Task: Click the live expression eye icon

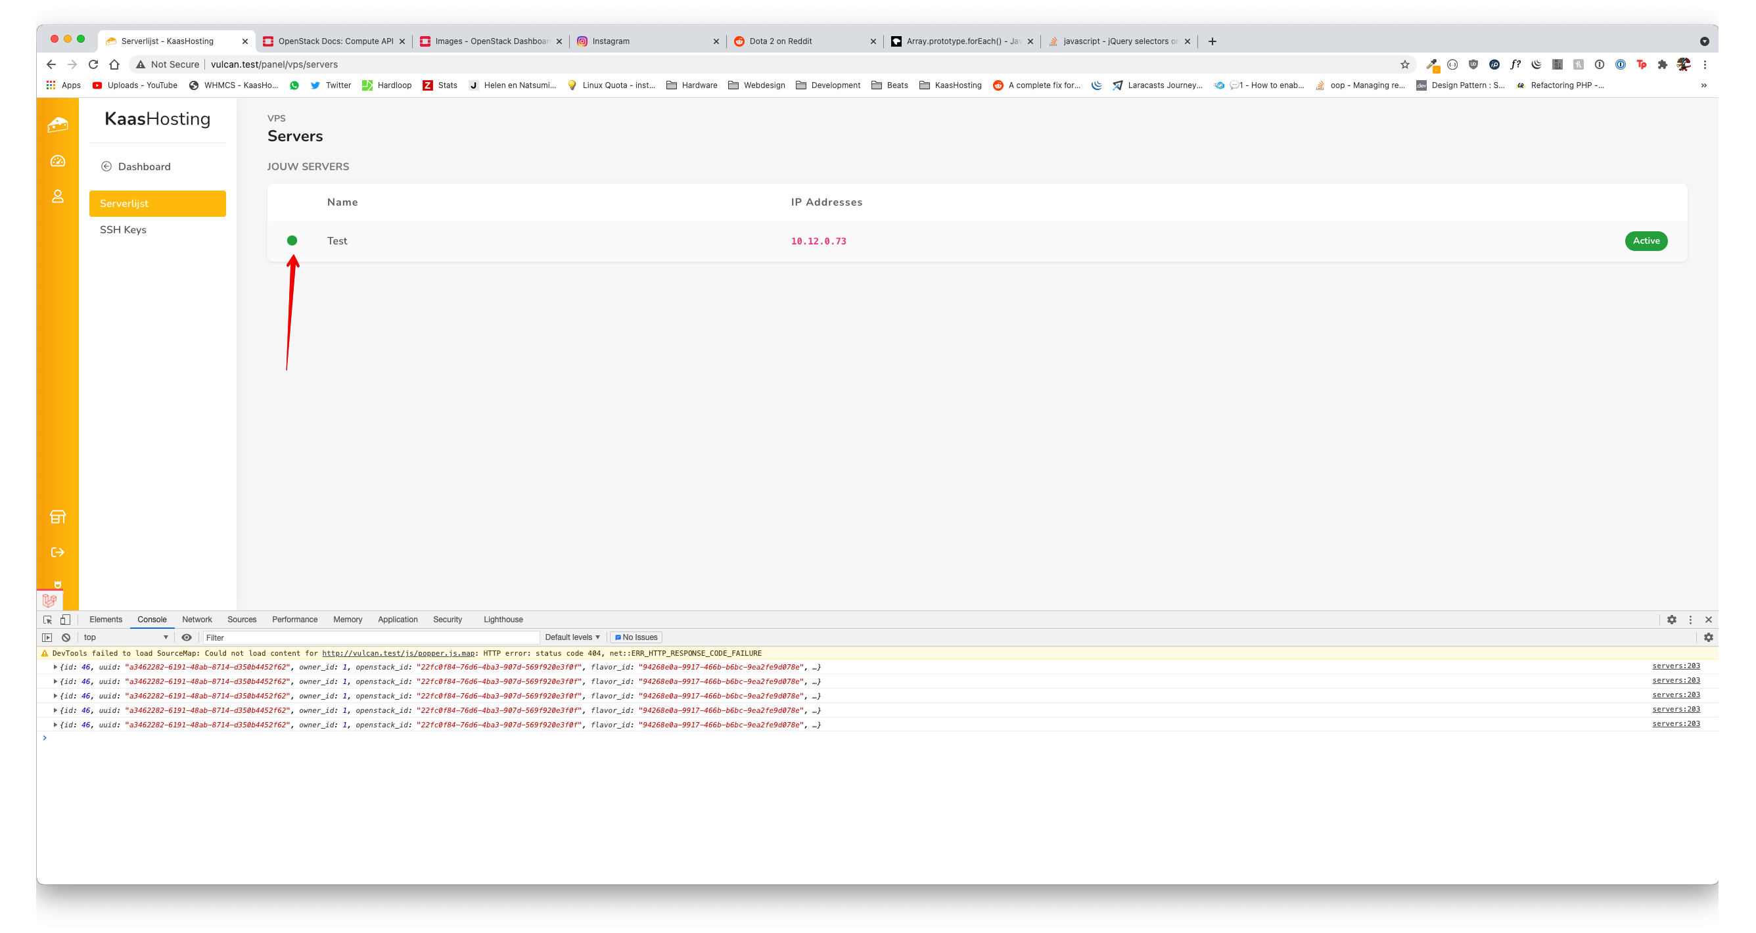Action: click(186, 637)
